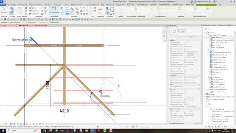Activate the large Activate controls button
Screen dimensions: 236x133
54,10
